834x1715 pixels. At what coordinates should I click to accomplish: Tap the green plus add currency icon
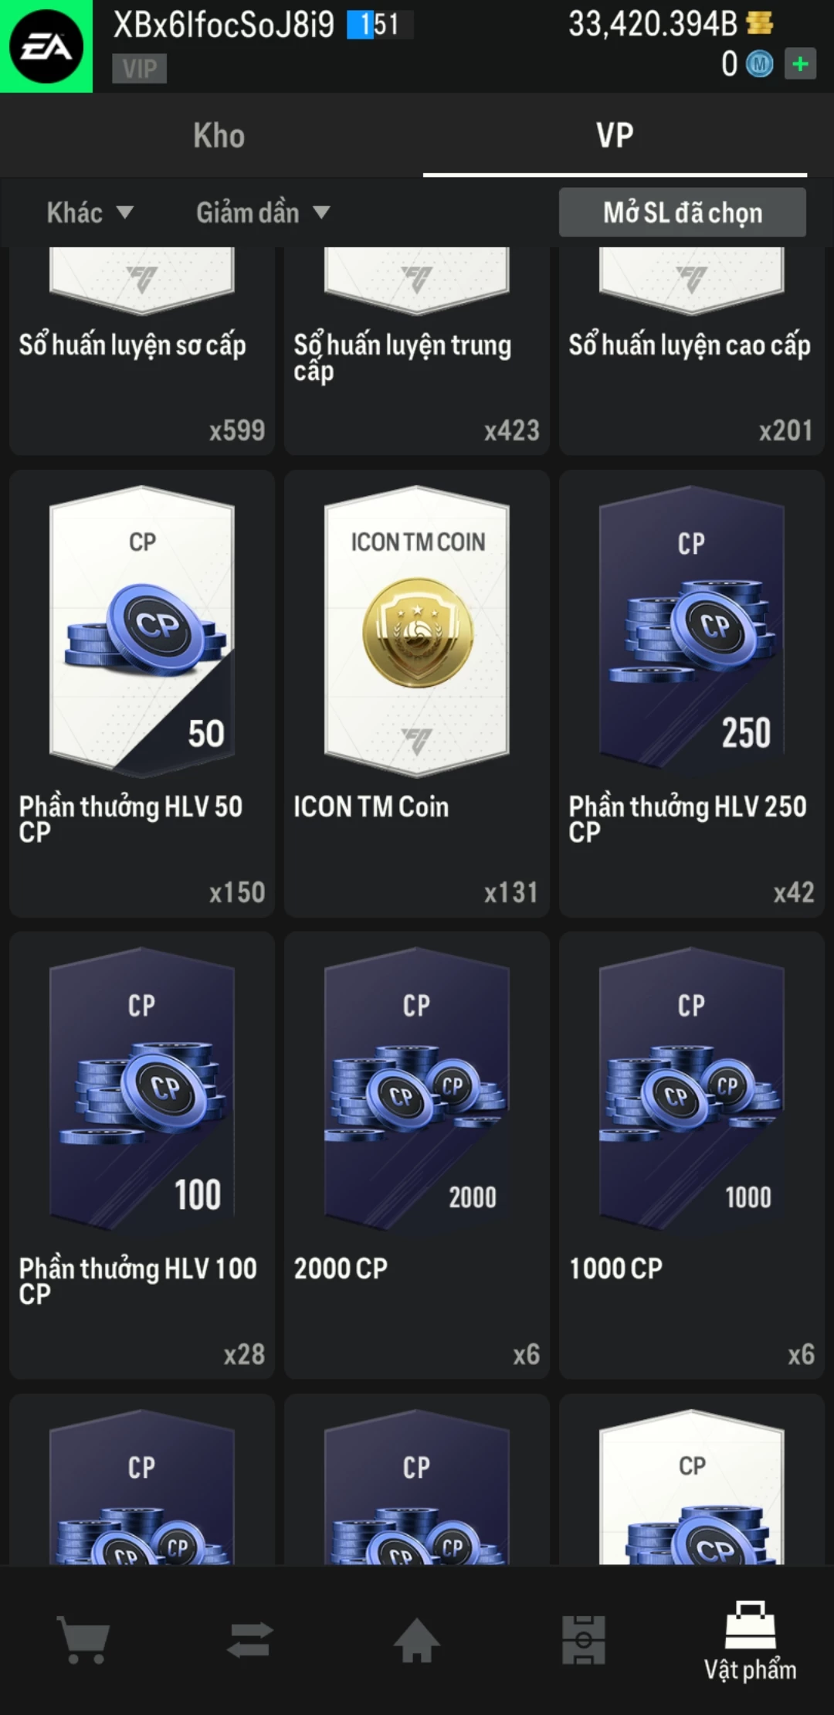point(801,63)
